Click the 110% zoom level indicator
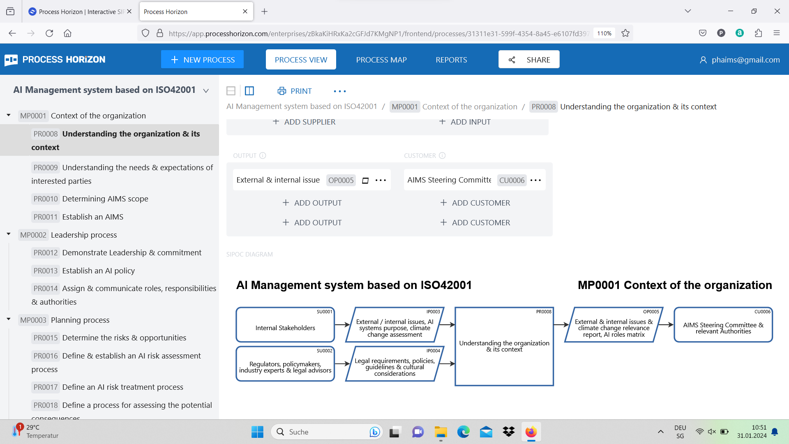Viewport: 789px width, 444px height. pos(604,33)
